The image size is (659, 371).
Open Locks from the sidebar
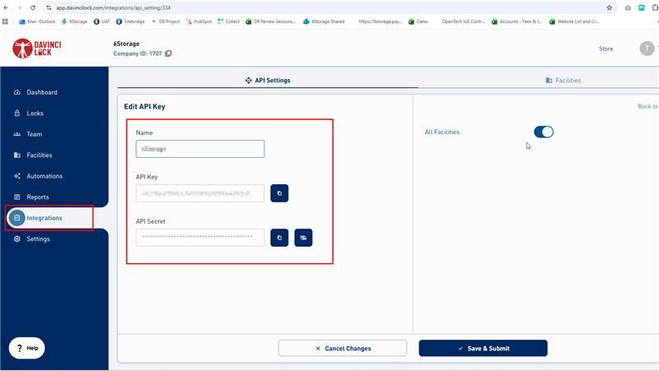point(35,114)
